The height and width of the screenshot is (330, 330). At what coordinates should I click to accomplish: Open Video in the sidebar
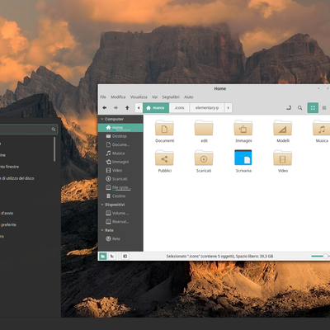[x=120, y=170]
